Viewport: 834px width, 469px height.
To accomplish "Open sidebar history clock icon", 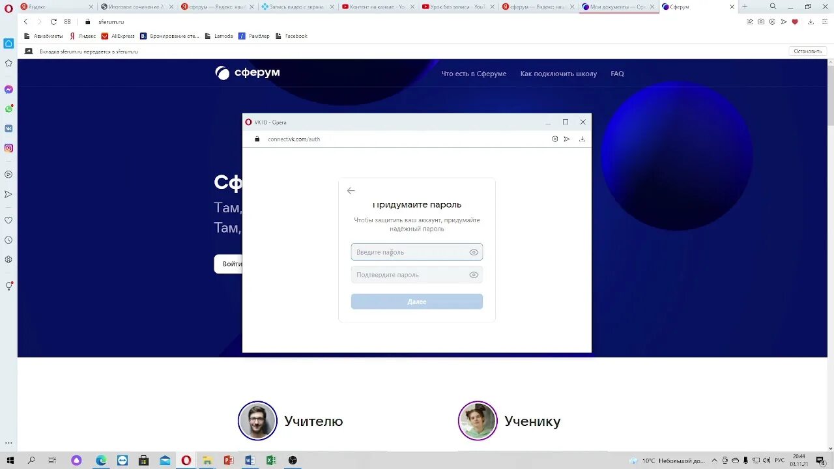I will [8, 240].
